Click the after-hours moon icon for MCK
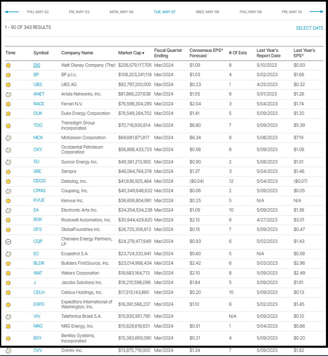328x356 pixels. pyautogui.click(x=8, y=138)
